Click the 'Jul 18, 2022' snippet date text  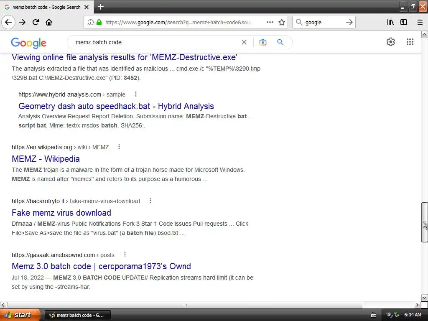(x=28, y=278)
